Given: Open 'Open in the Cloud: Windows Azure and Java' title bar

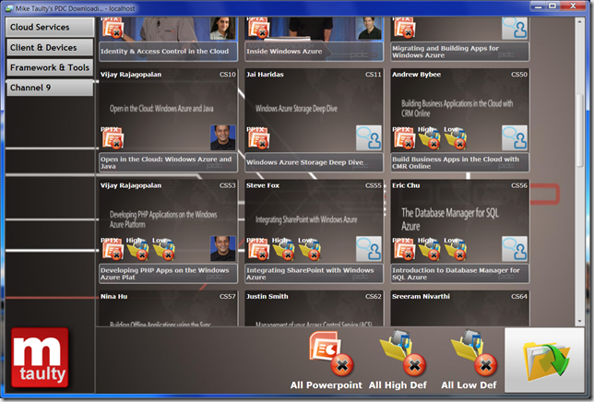Looking at the screenshot, I should click(x=168, y=162).
